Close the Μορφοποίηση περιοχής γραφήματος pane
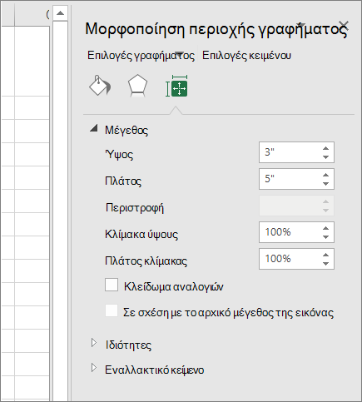This screenshot has height=402, width=362. coord(344,26)
